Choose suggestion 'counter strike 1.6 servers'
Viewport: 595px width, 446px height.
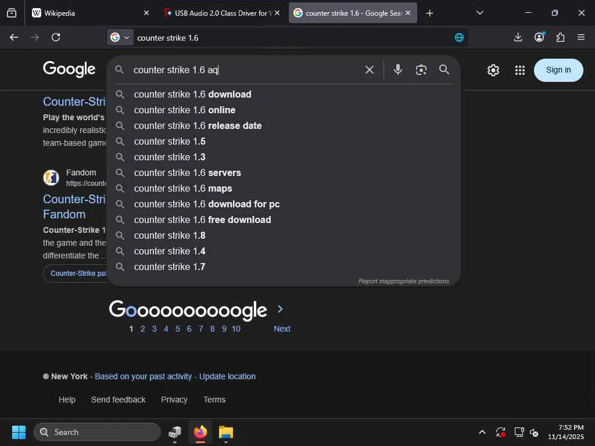click(x=284, y=172)
